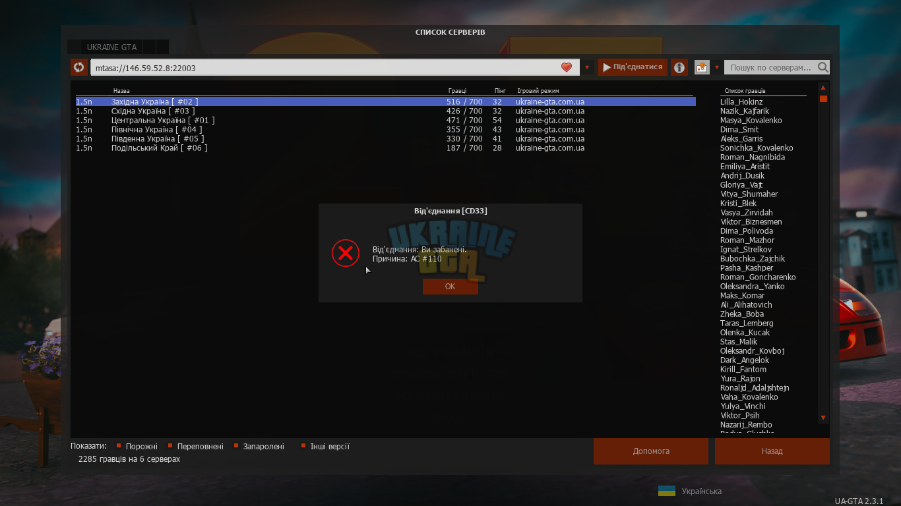
Task: Click OK in the disconnect dialog
Action: point(450,287)
